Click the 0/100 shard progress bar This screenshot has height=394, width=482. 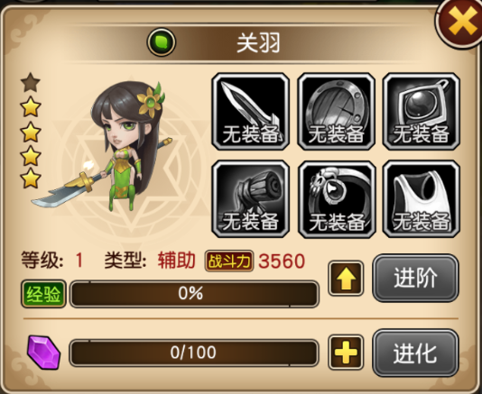194,353
